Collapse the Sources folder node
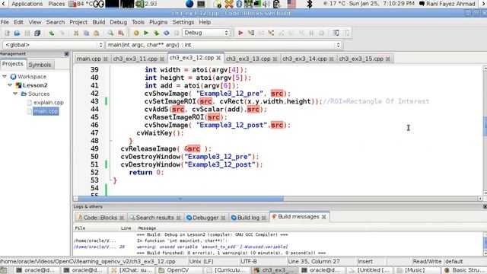Viewport: 487px width, 274px height. pos(15,93)
